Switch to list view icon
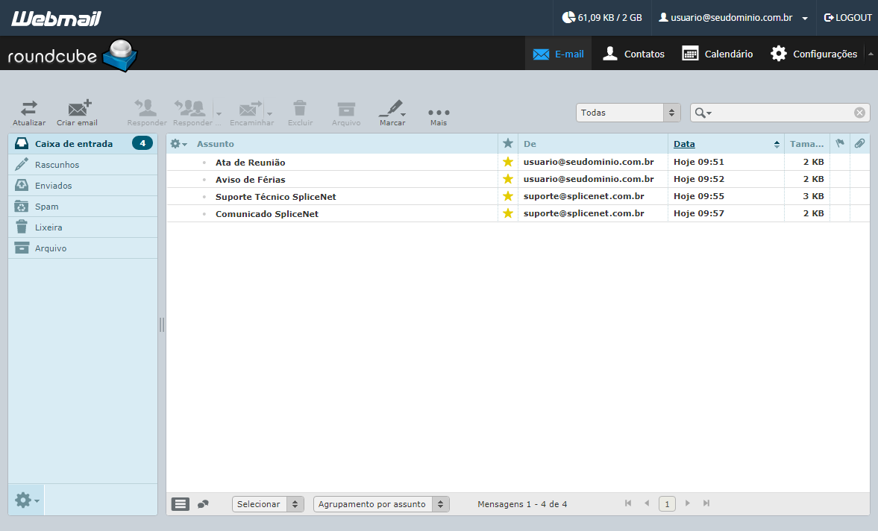Image resolution: width=878 pixels, height=531 pixels. (181, 504)
